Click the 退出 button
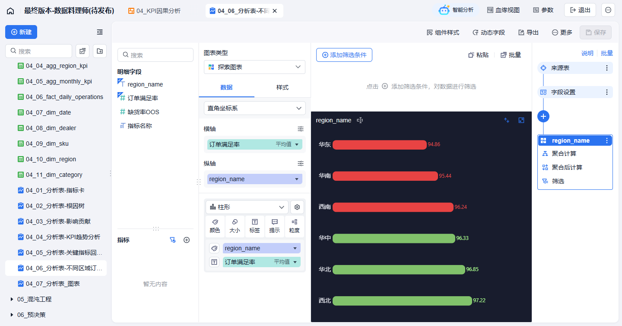 580,10
